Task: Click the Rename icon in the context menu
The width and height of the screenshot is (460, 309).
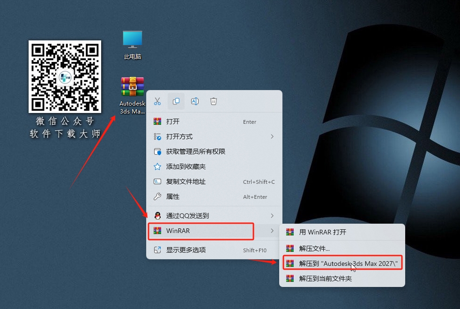Action: [195, 101]
